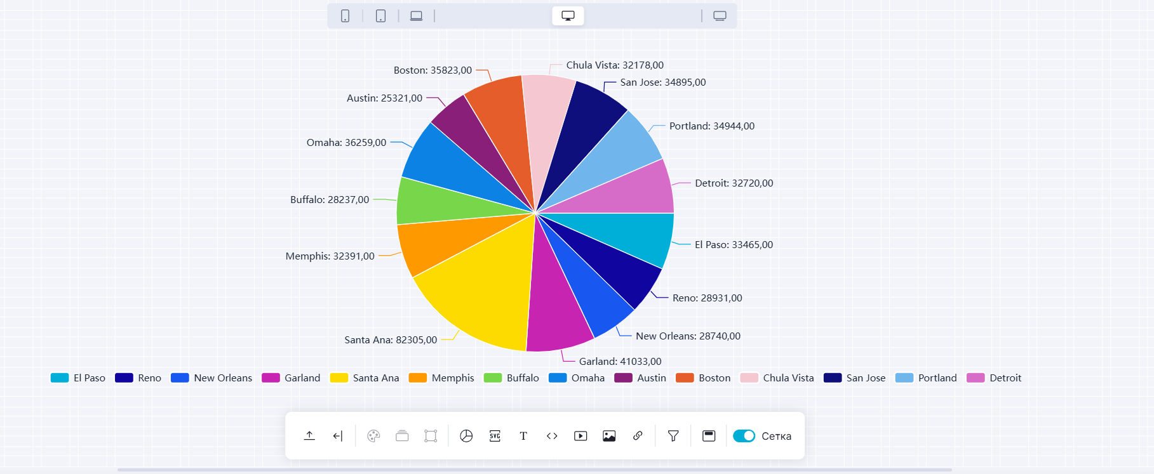This screenshot has width=1154, height=474.
Task: Click the SVG icon in the toolbar
Action: [x=495, y=436]
